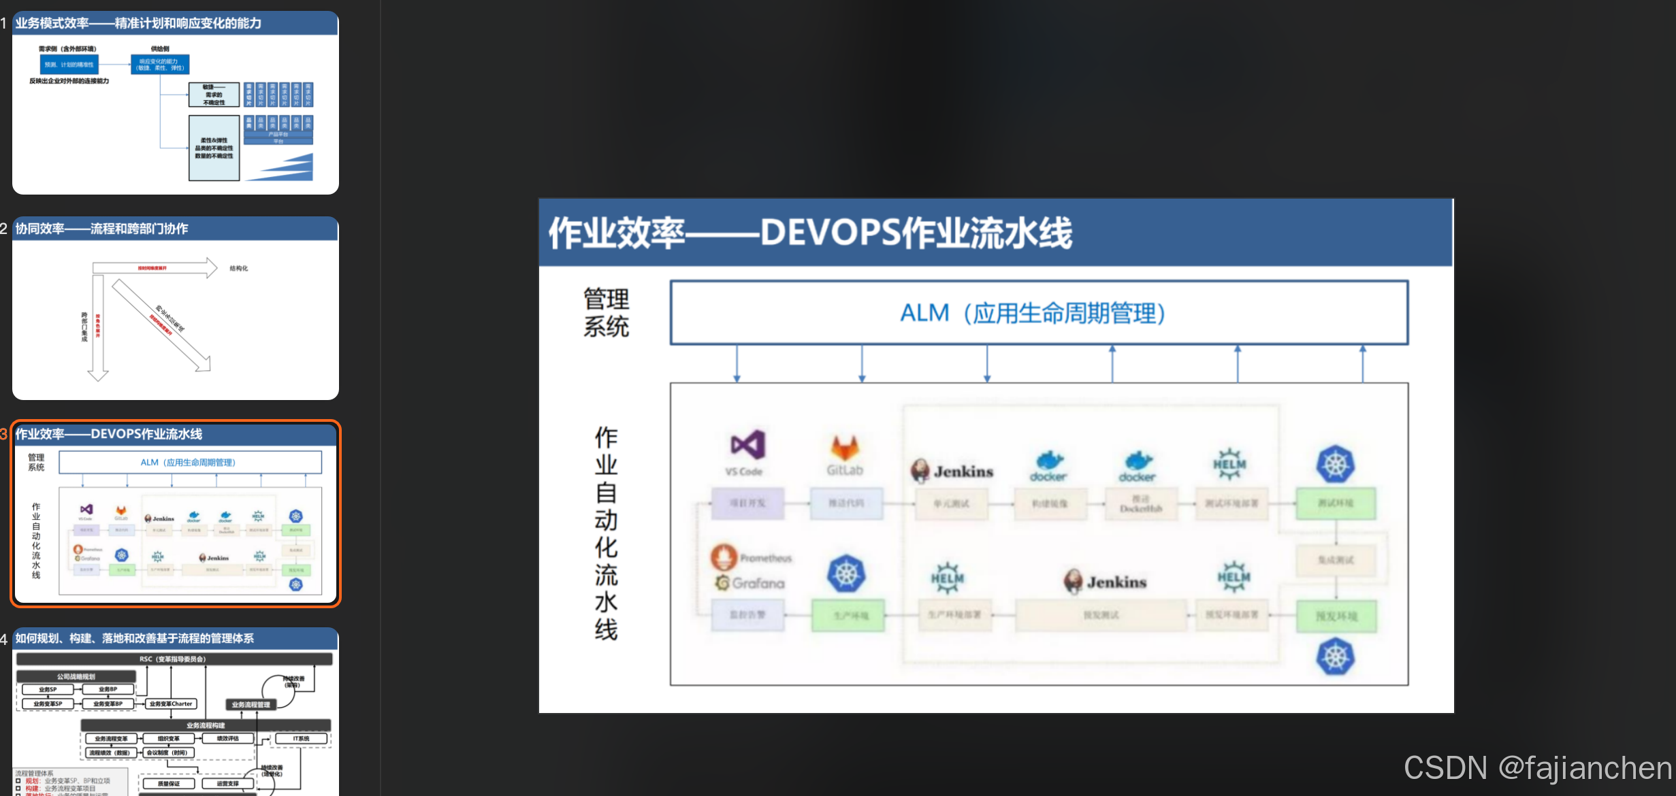Viewport: 1676px width, 796px height.
Task: Click the green 预发环境 box
Action: 1336,616
